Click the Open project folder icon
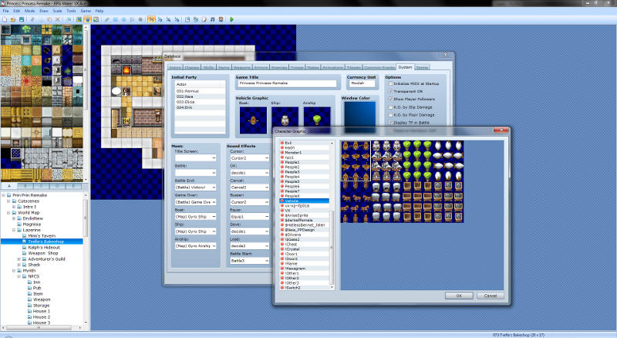Image resolution: width=617 pixels, height=338 pixels. coord(14,19)
